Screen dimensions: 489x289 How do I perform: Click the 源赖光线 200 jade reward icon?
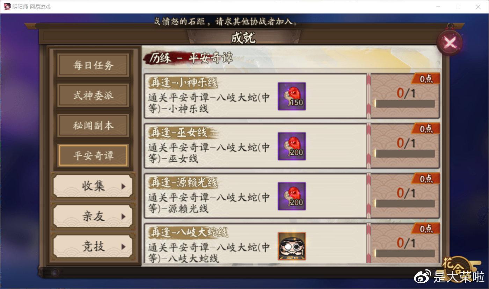point(292,196)
